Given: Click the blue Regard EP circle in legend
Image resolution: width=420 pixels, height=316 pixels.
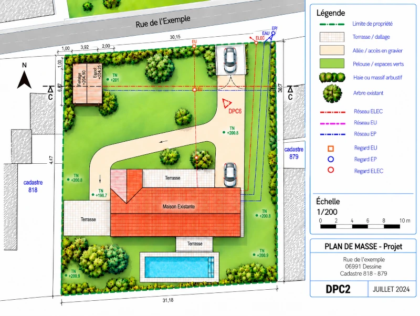Looking at the screenshot, I should [331, 160].
